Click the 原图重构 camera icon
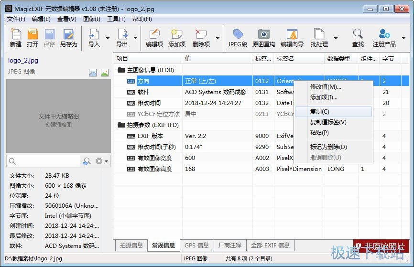 pyautogui.click(x=263, y=38)
